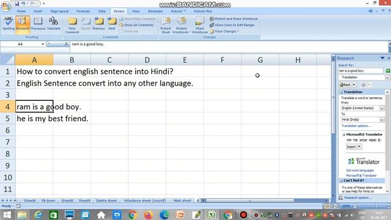
Task: Open the Track Changes dropdown
Action: pyautogui.click(x=224, y=31)
